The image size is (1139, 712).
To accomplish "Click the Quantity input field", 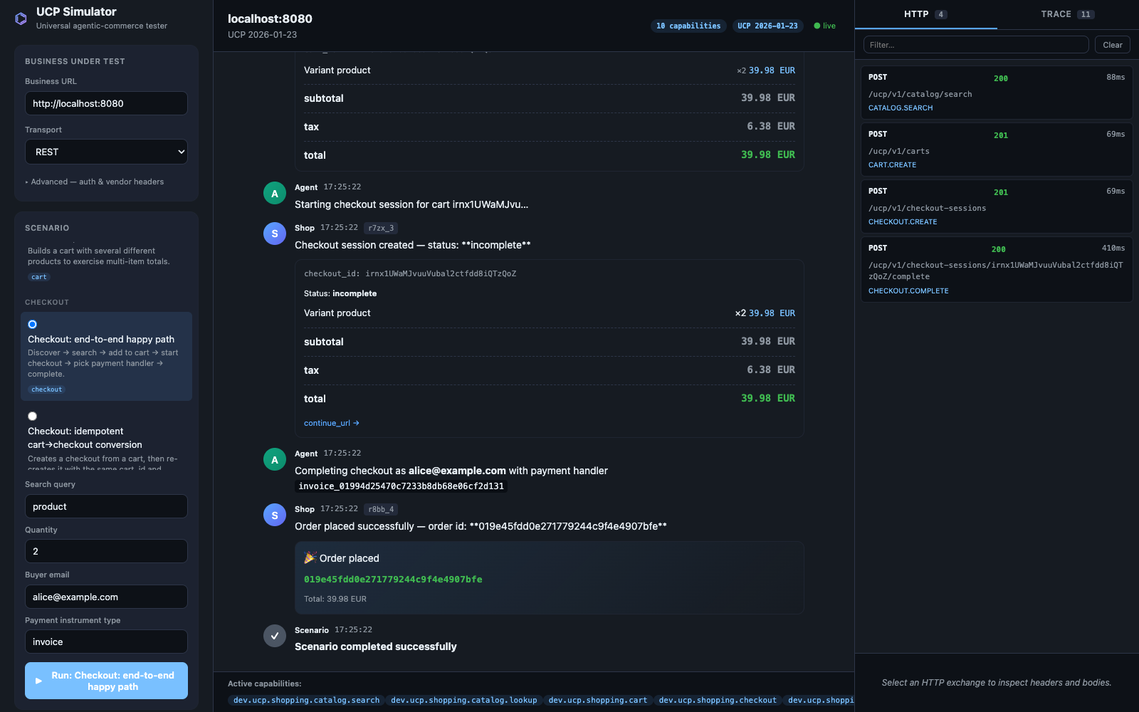I will 106,551.
